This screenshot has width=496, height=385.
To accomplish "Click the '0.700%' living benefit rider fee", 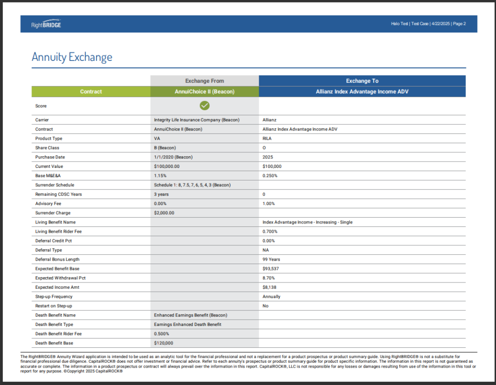I will [x=270, y=232].
